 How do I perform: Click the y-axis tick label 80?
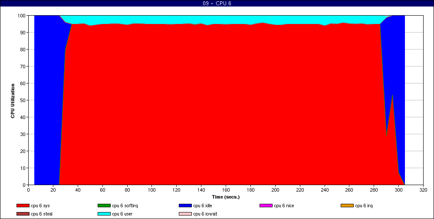point(23,50)
